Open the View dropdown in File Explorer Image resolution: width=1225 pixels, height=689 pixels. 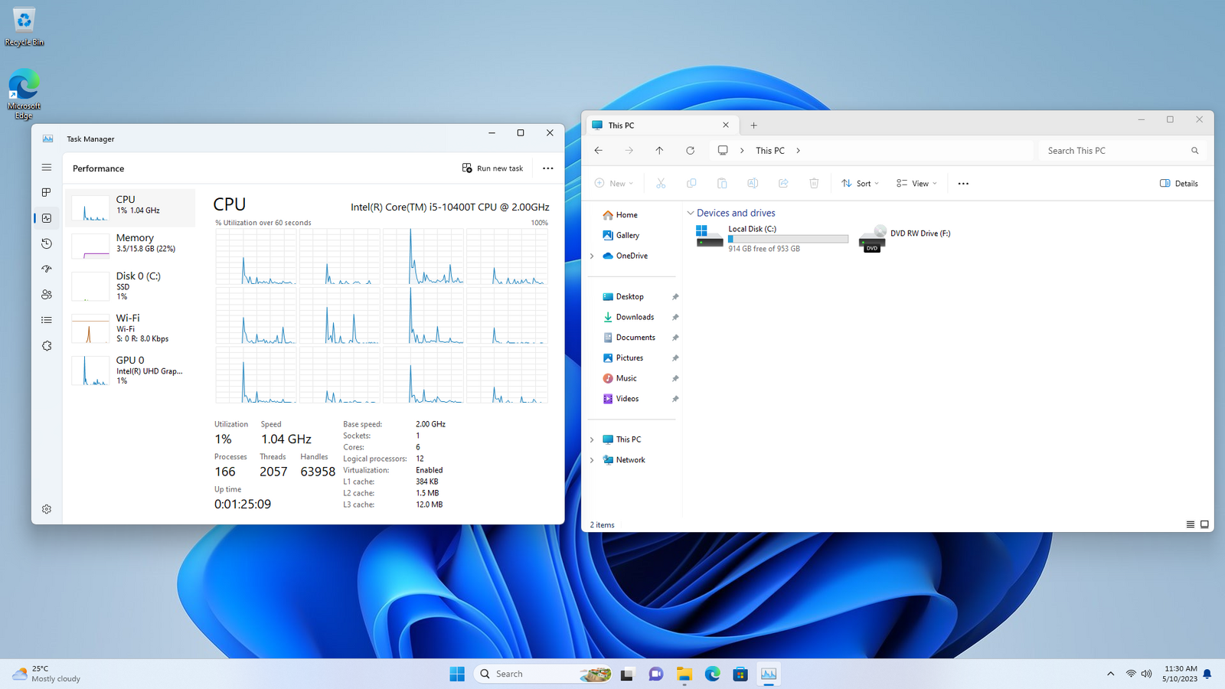[x=916, y=184]
